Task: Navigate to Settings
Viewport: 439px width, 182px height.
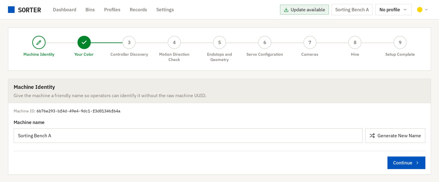Action: coord(165,10)
